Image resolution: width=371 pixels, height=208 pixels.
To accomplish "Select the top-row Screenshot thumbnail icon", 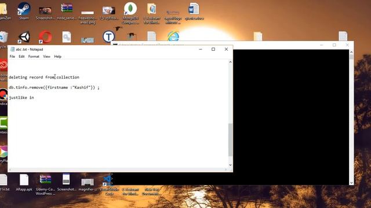I will [45, 13].
